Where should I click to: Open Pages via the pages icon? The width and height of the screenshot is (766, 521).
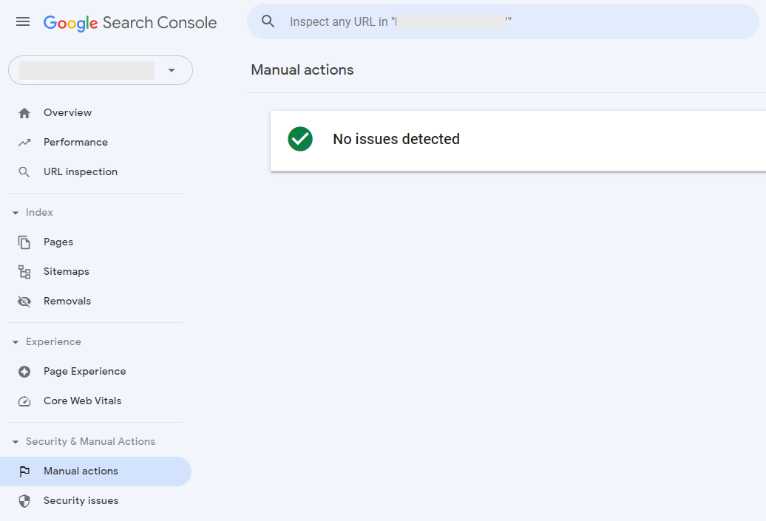coord(24,242)
